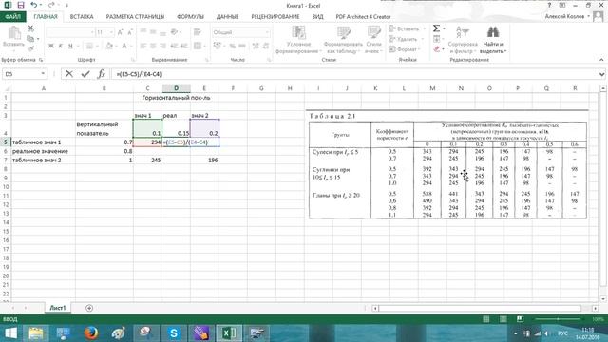Screen dimensions: 608x342
Task: Switch to the РЕЦЕНЗИРОВАНИЕ tab
Action: tap(275, 17)
